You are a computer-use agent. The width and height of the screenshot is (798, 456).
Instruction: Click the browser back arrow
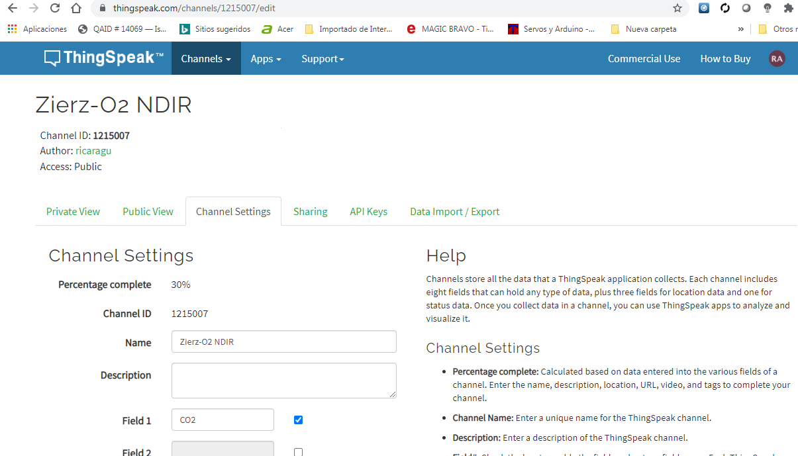tap(12, 8)
